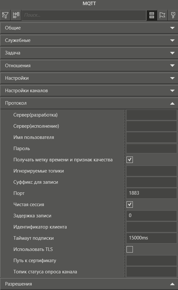Expand the Настройки каналов section
Viewport: 178px width, 290px height.
coord(89,91)
